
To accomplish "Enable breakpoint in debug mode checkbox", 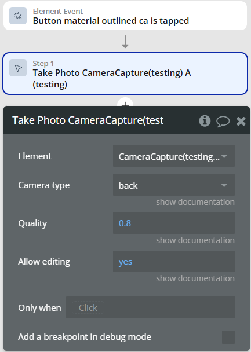I will [x=228, y=337].
